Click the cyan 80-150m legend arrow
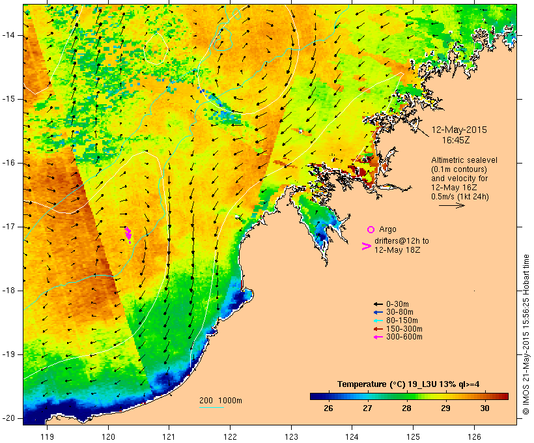 click(378, 321)
